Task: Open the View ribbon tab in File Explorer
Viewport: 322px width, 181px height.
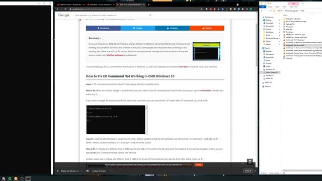Action: tap(284, 7)
